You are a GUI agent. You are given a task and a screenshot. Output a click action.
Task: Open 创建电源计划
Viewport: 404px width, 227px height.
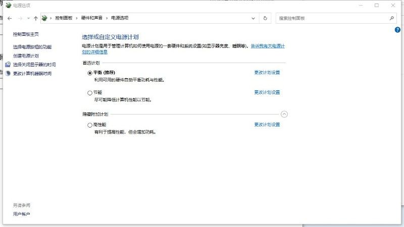(x=26, y=56)
